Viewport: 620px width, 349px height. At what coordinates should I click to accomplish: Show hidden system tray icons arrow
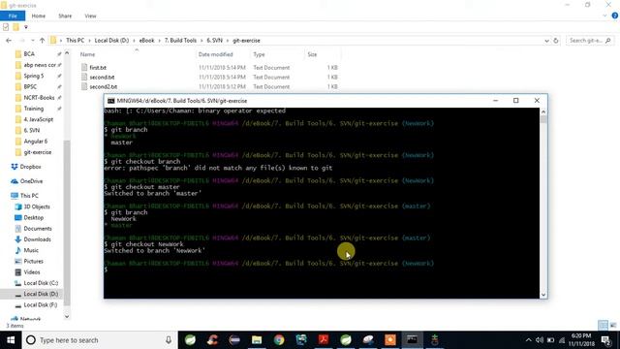(x=529, y=340)
